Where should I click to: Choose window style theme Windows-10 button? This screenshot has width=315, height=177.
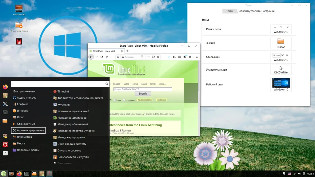click(281, 57)
